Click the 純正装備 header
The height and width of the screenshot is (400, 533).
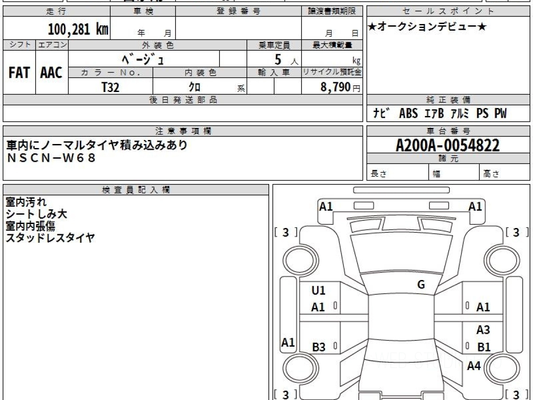(x=449, y=100)
